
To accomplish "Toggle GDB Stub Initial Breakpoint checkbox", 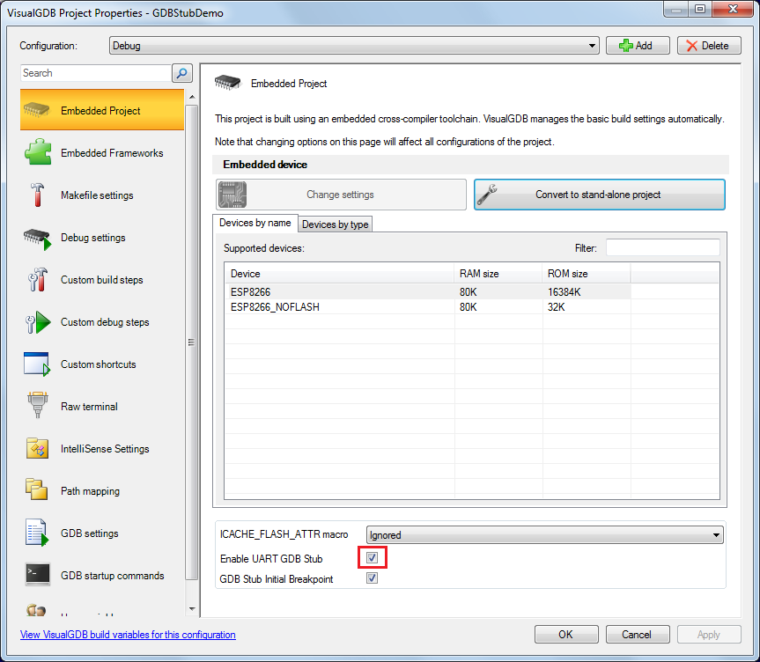I will pyautogui.click(x=372, y=578).
